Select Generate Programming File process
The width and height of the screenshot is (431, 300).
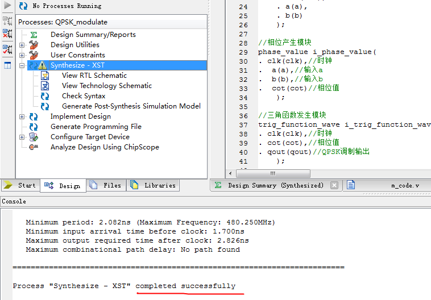(96, 127)
